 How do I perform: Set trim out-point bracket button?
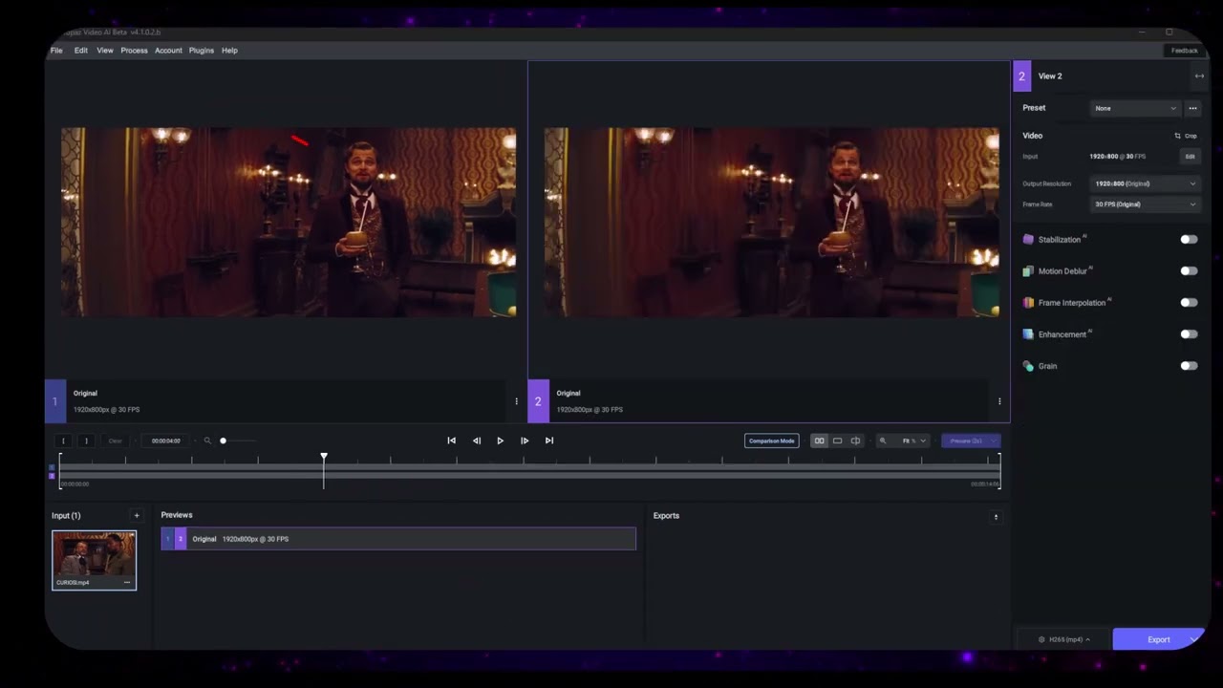(x=86, y=441)
